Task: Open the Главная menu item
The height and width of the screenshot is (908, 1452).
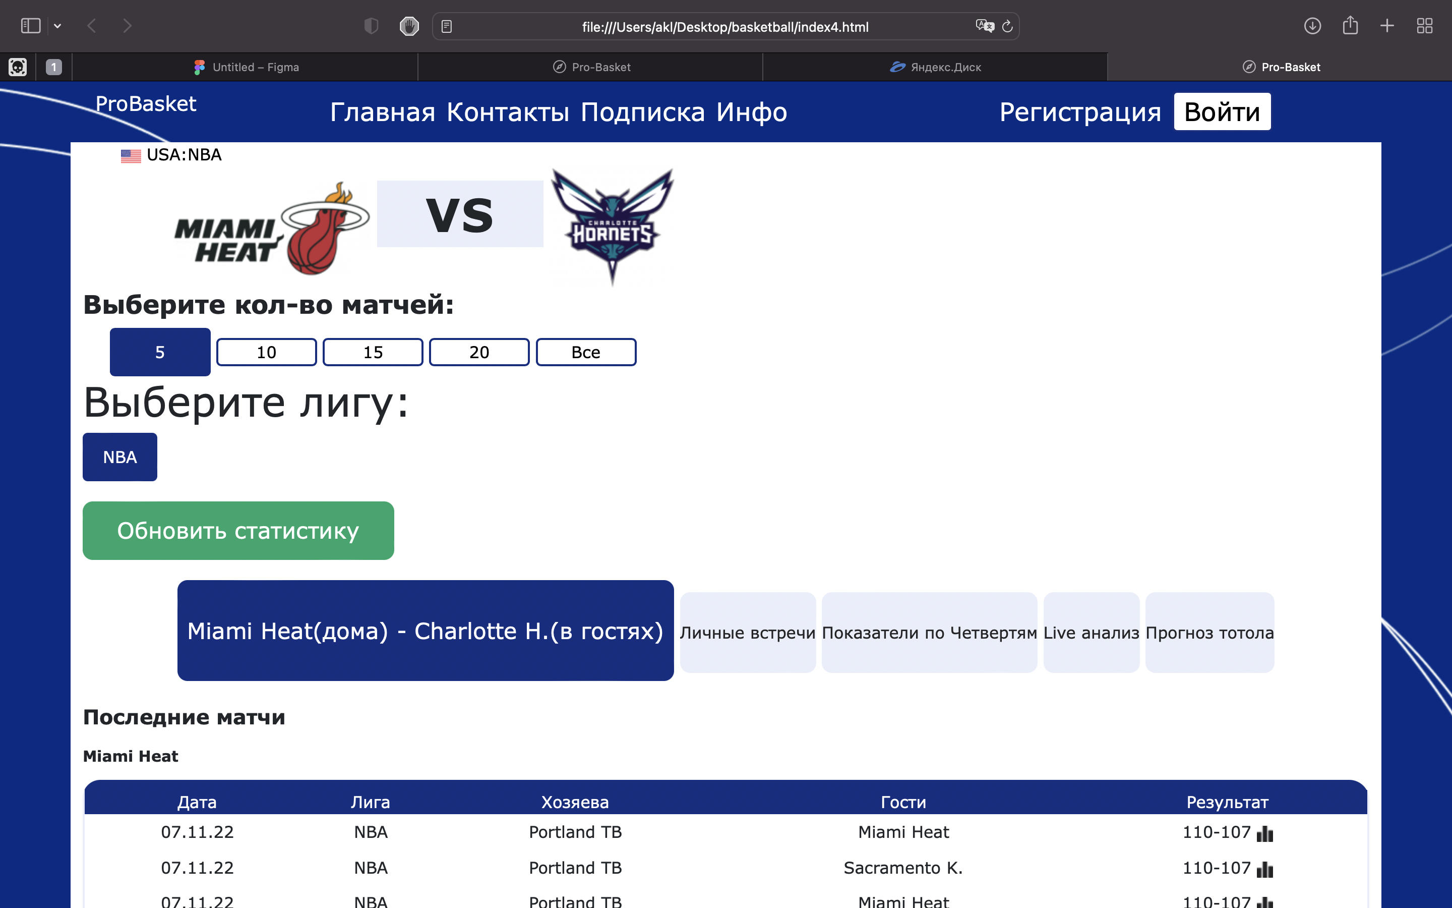Action: tap(383, 111)
